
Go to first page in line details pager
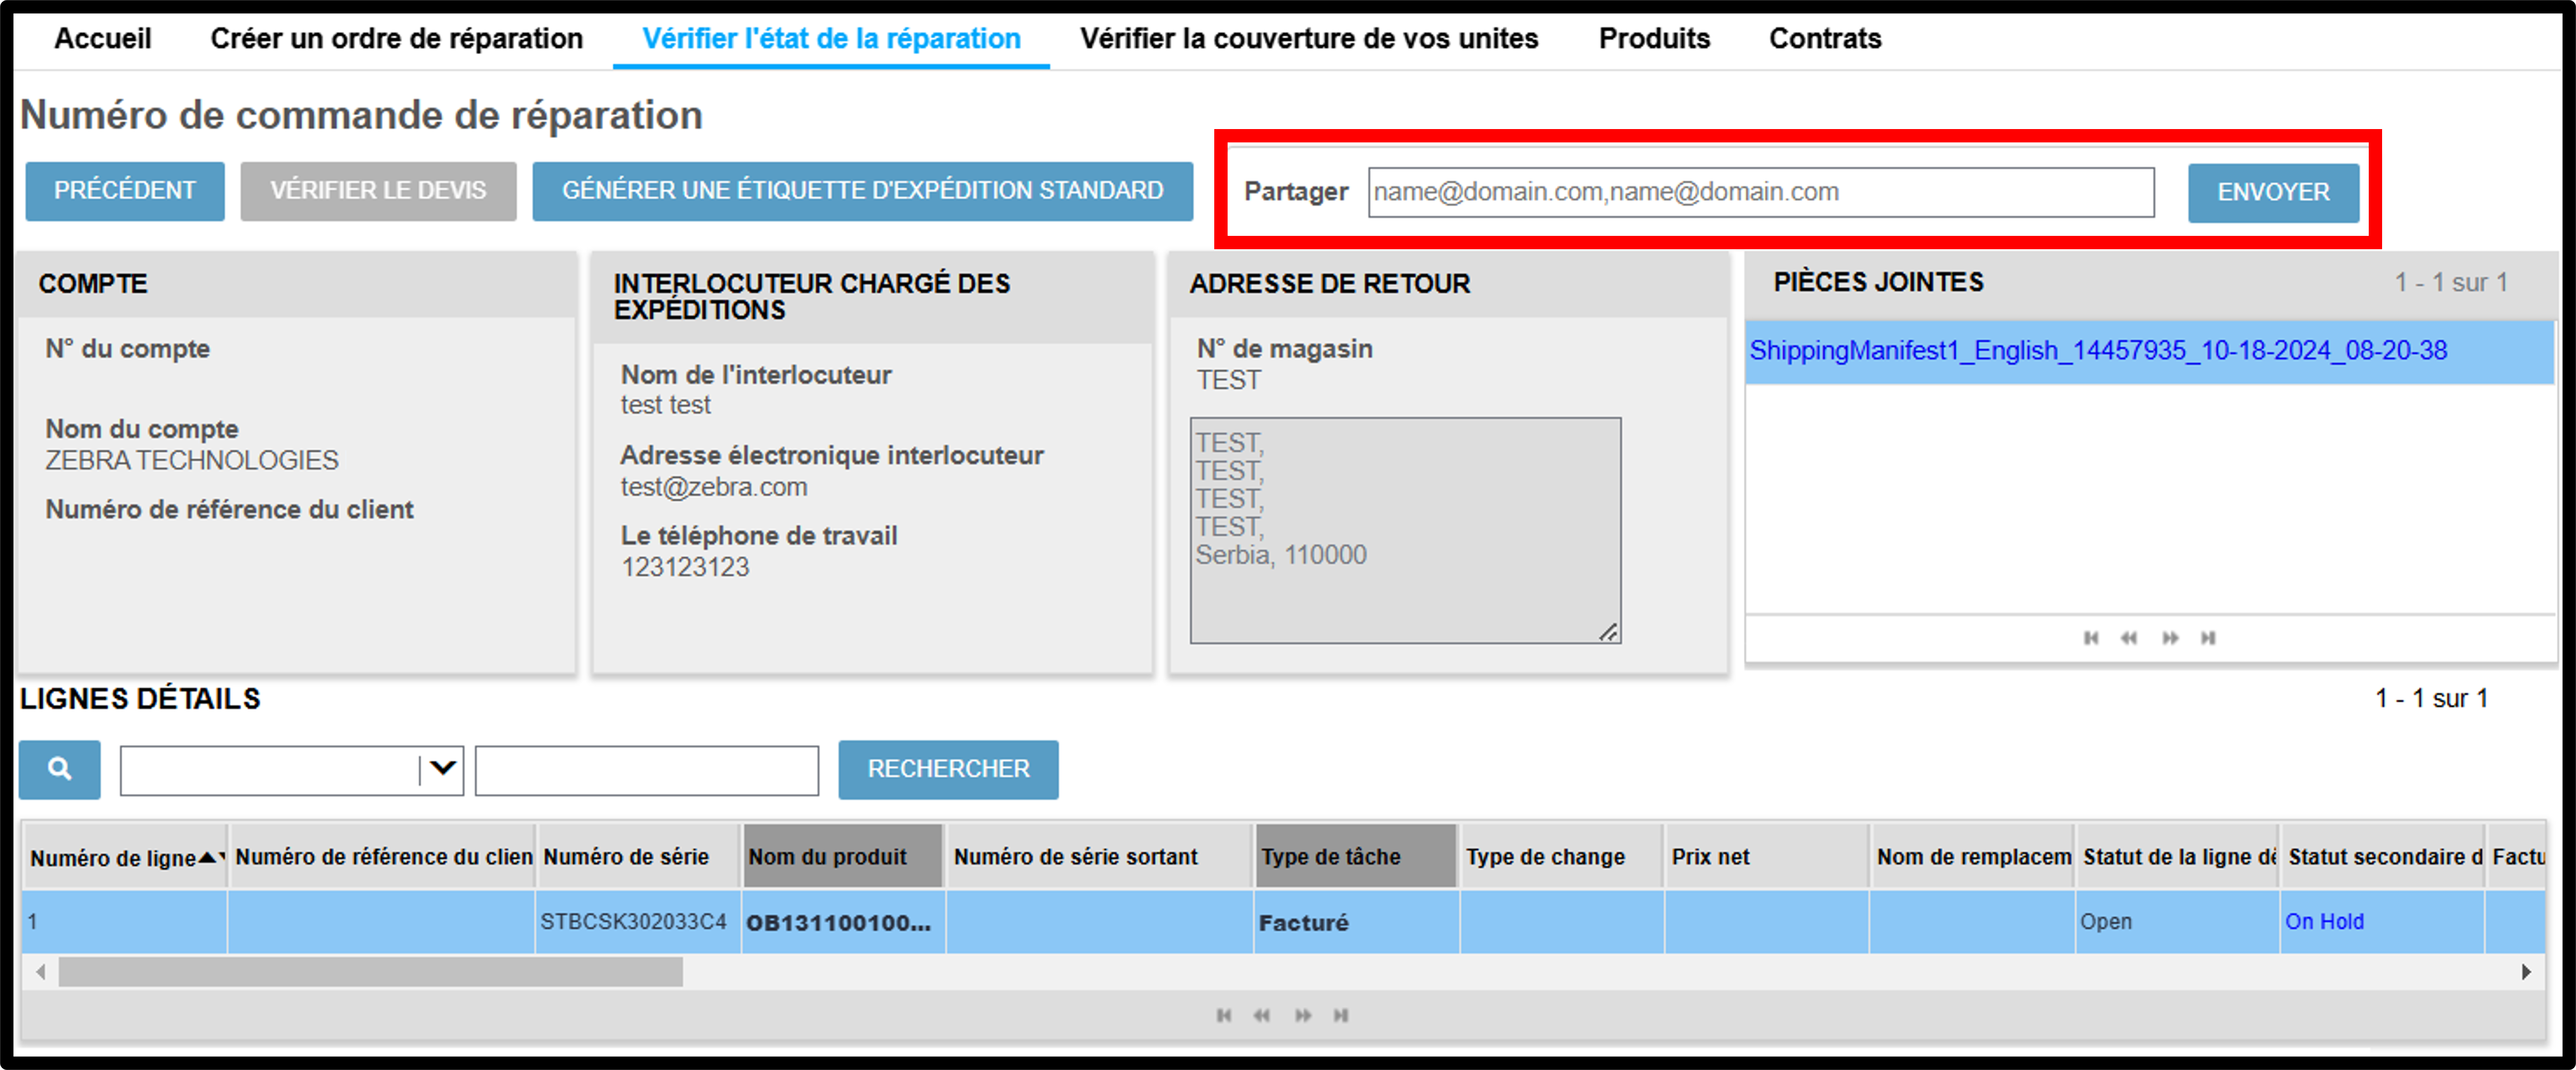(x=1223, y=1015)
